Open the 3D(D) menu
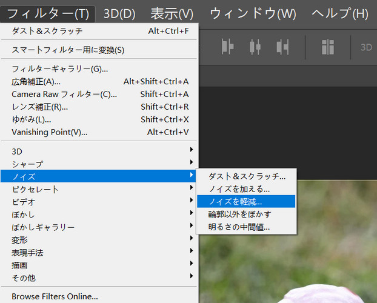The image size is (377, 303). point(119,14)
